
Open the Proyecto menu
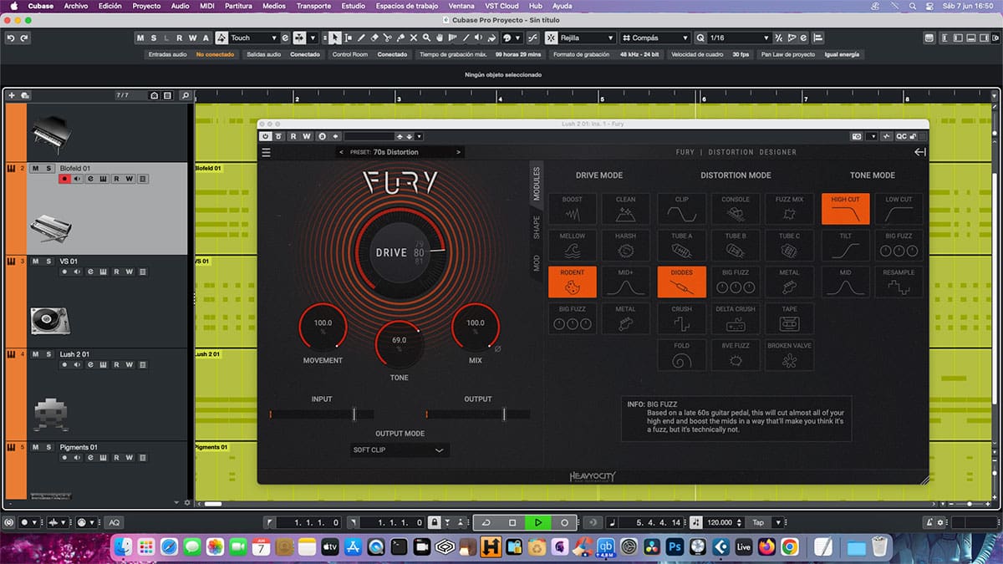click(146, 6)
